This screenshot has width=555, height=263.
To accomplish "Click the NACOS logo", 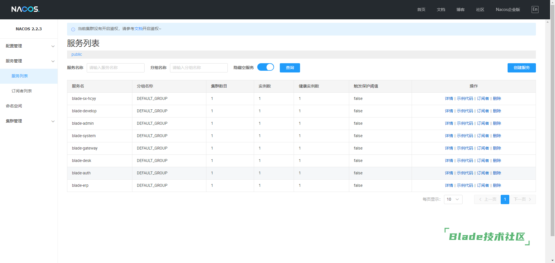I will point(25,9).
